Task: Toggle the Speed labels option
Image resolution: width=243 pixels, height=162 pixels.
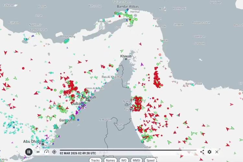Action: tap(150, 160)
